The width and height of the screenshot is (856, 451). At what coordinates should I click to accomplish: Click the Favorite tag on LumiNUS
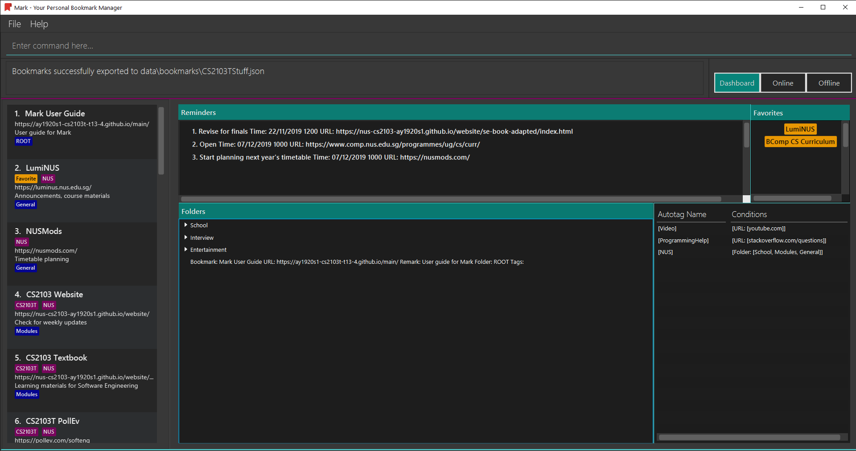(x=26, y=179)
